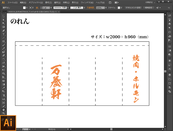This screenshot has height=131, width=173.
Task: Open the 編集(E) menu
Action: click(x=23, y=2)
